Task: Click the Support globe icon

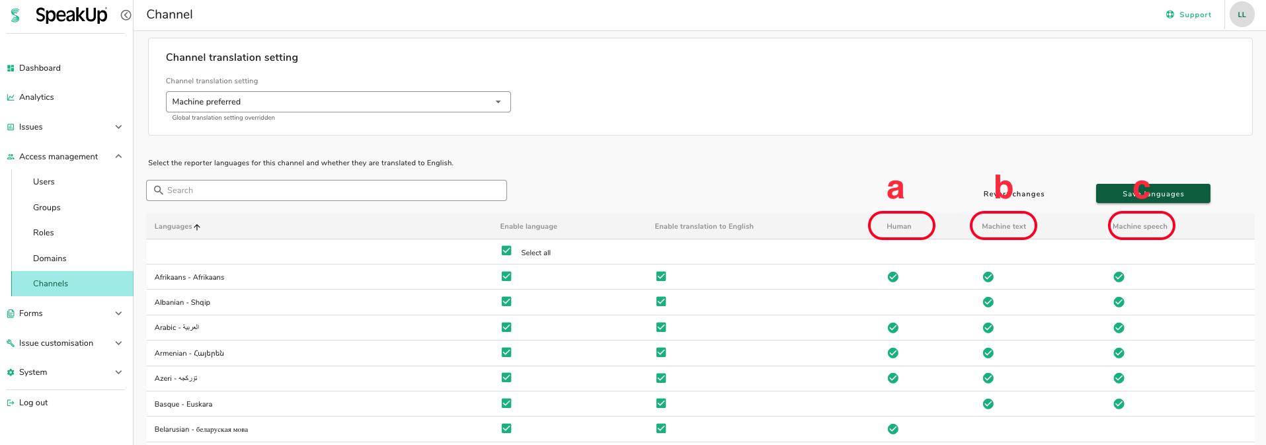Action: [1170, 15]
